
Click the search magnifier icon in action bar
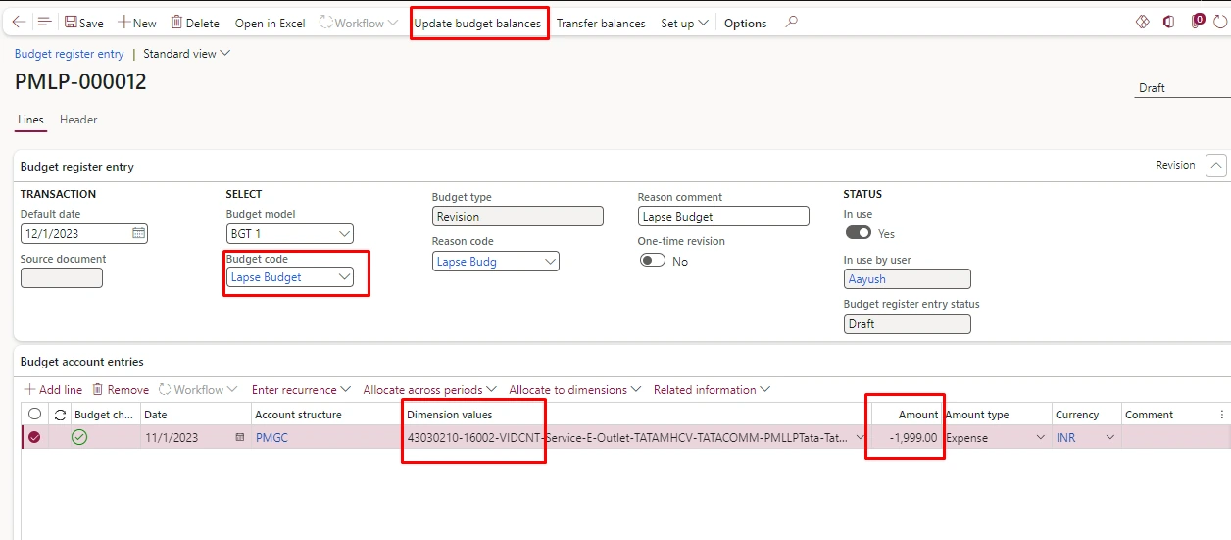point(792,22)
